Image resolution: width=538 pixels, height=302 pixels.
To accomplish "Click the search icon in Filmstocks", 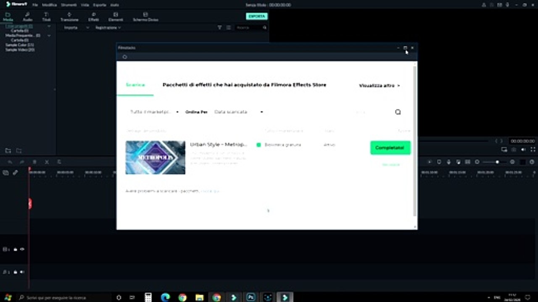I will pyautogui.click(x=398, y=112).
